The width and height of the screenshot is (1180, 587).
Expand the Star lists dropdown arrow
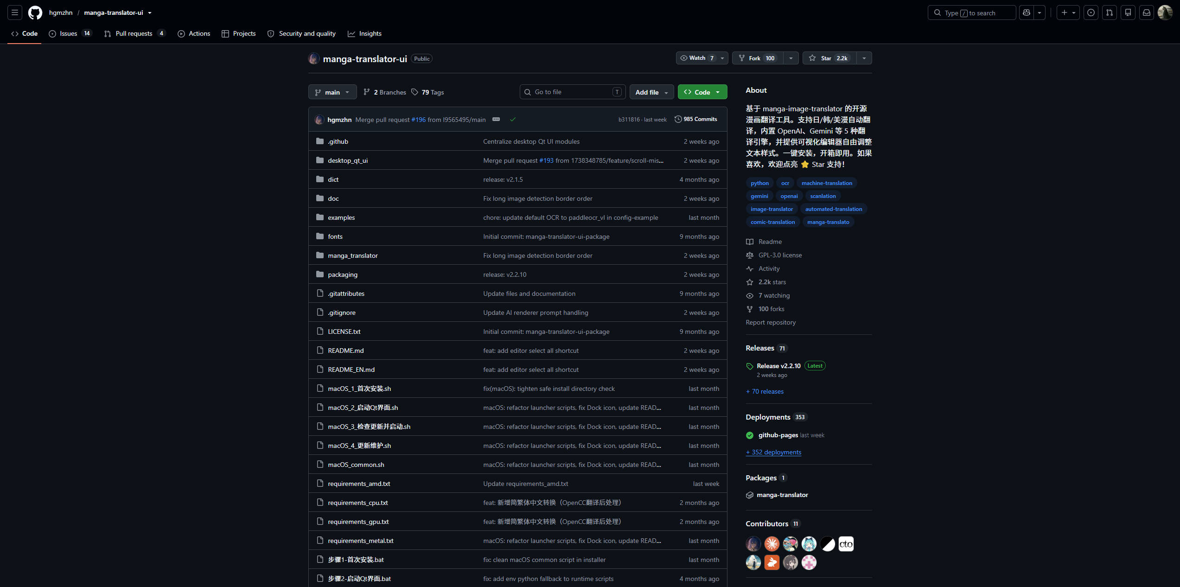tap(864, 58)
